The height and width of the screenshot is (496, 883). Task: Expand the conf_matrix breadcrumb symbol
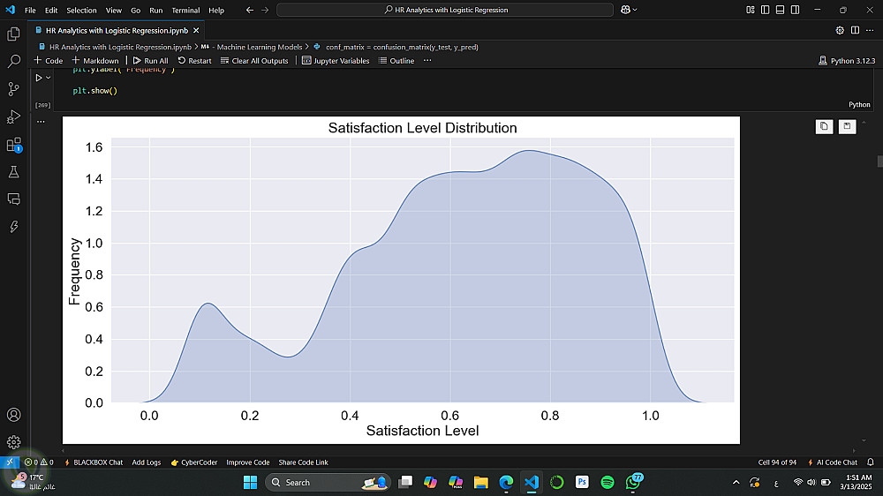click(396, 47)
